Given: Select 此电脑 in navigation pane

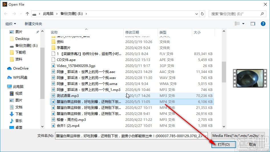Looking at the screenshot, I should coord(18,87).
